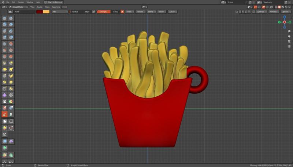Select the Inflate brush tool

[4, 37]
